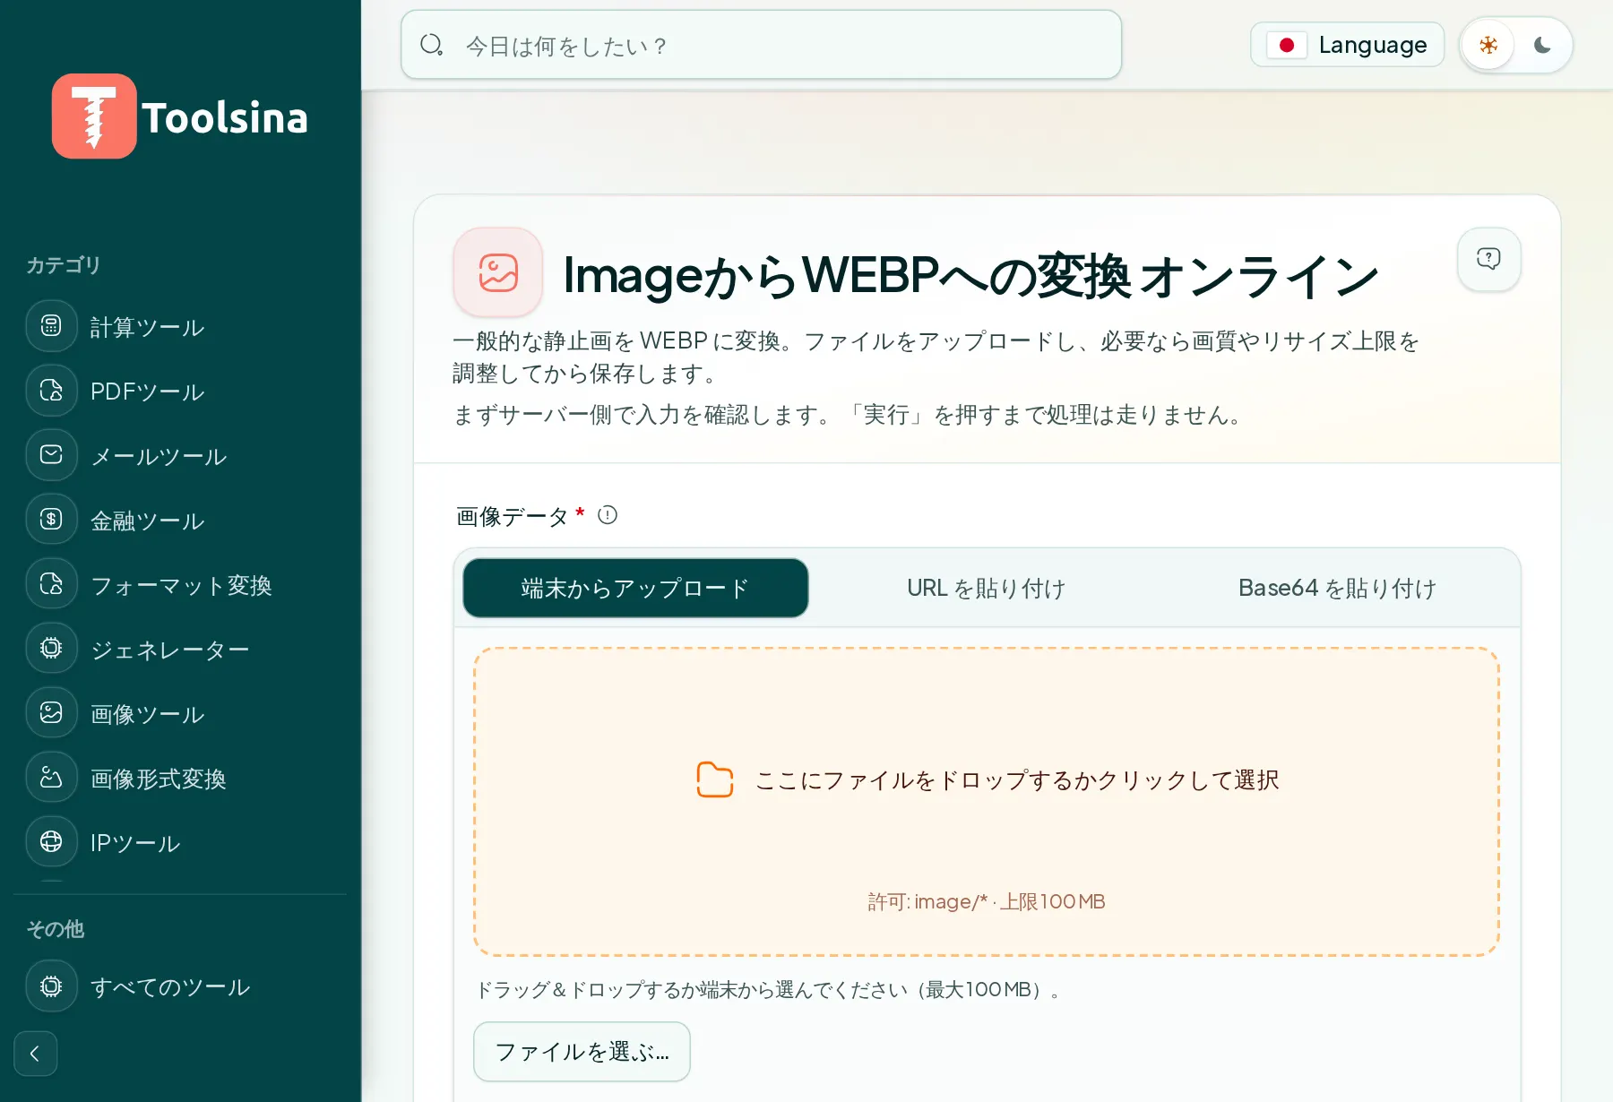Open PDFツール category

(x=179, y=392)
